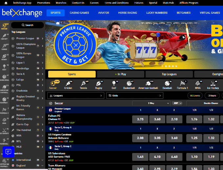Image resolution: width=223 pixels, height=170 pixels.
Task: Choose Baseball in the sports icon row
Action: tap(167, 85)
